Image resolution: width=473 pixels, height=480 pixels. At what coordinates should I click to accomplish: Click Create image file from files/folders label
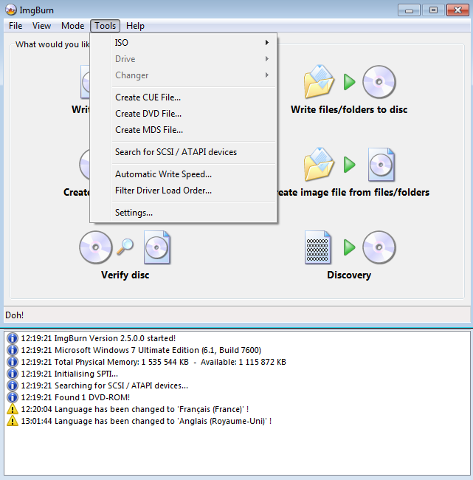pyautogui.click(x=353, y=192)
